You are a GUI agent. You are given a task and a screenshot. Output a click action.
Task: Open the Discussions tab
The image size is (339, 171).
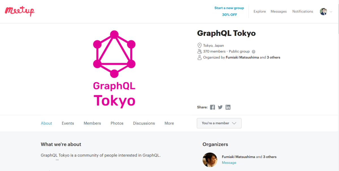pos(144,123)
